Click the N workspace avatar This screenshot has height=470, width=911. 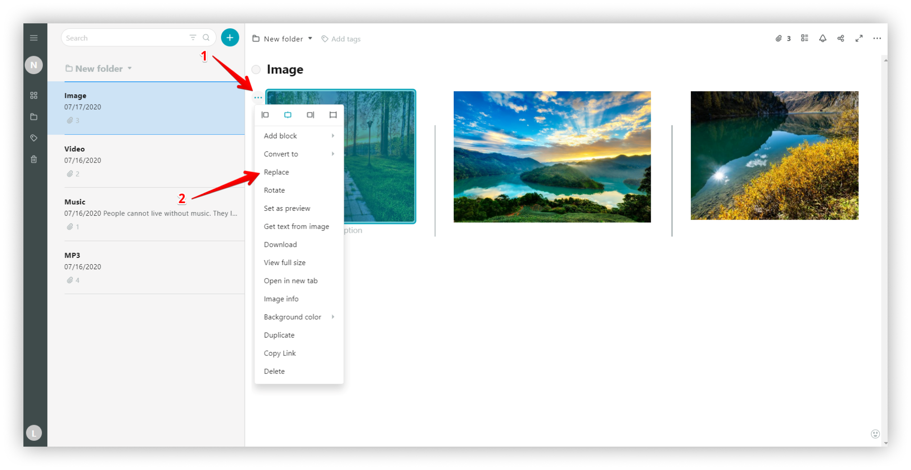coord(34,65)
